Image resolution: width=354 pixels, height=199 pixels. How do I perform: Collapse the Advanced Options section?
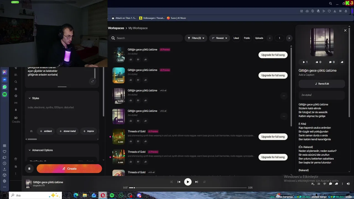click(x=41, y=150)
